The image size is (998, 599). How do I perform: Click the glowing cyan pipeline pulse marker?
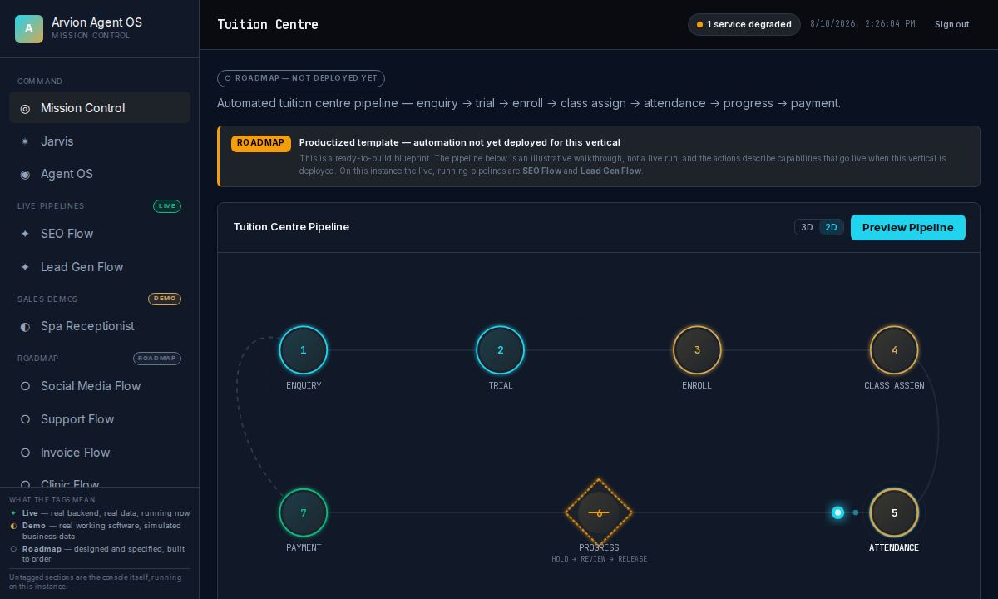(837, 512)
